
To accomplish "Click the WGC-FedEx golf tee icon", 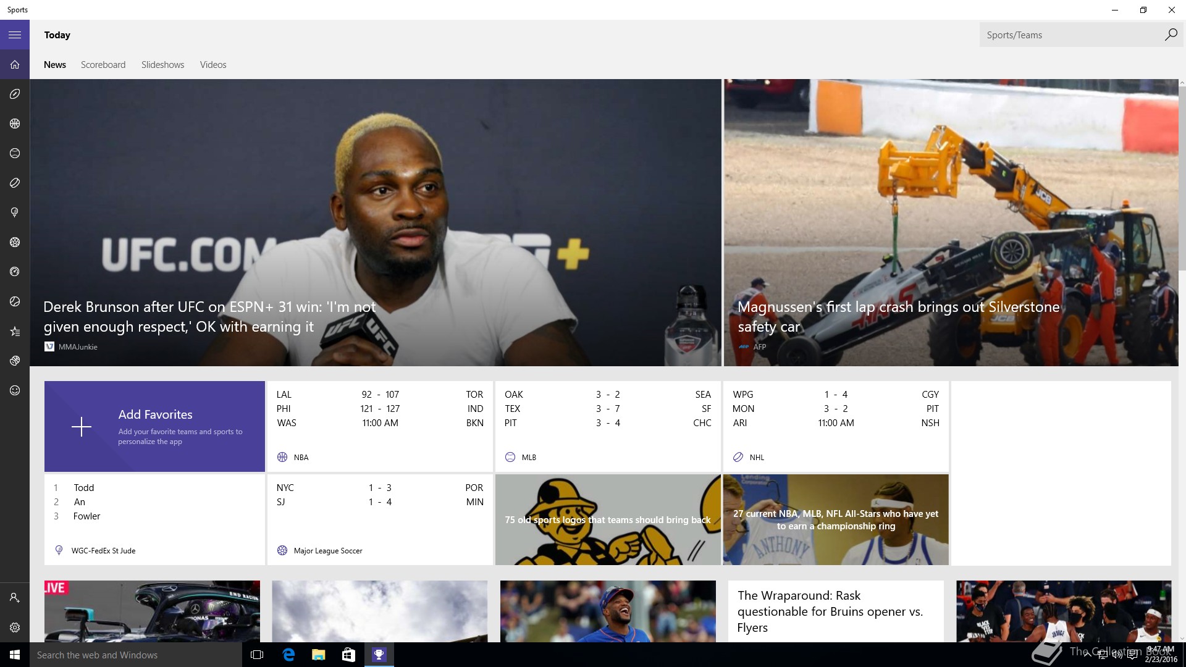I will [59, 550].
